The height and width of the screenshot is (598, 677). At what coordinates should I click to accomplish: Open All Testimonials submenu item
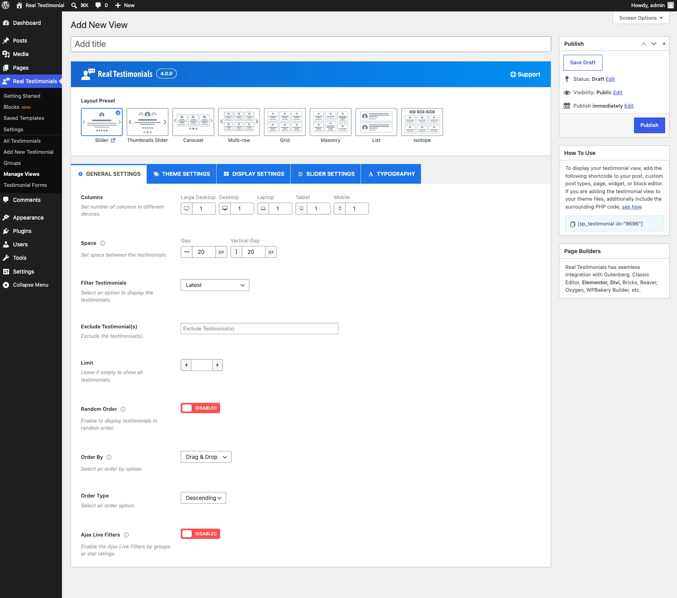[22, 141]
